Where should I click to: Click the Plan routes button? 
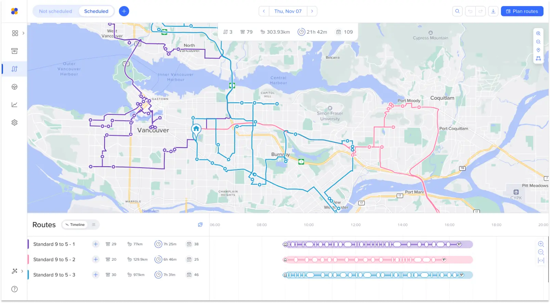[522, 11]
